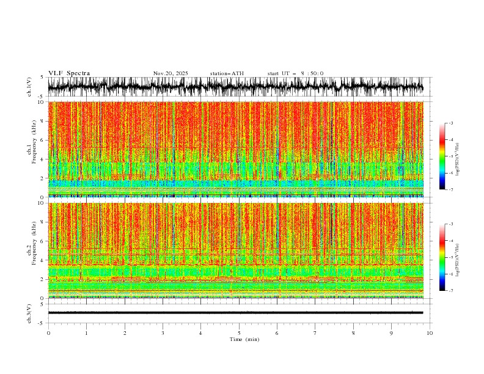
Task: Click the "8" kHz tick on ch.1 frequency axis
Action: pyautogui.click(x=42, y=121)
